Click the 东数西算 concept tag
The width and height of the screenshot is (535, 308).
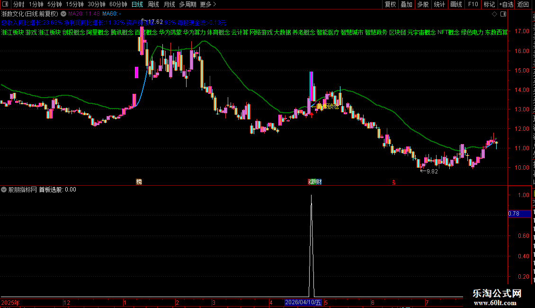pyautogui.click(x=497, y=32)
